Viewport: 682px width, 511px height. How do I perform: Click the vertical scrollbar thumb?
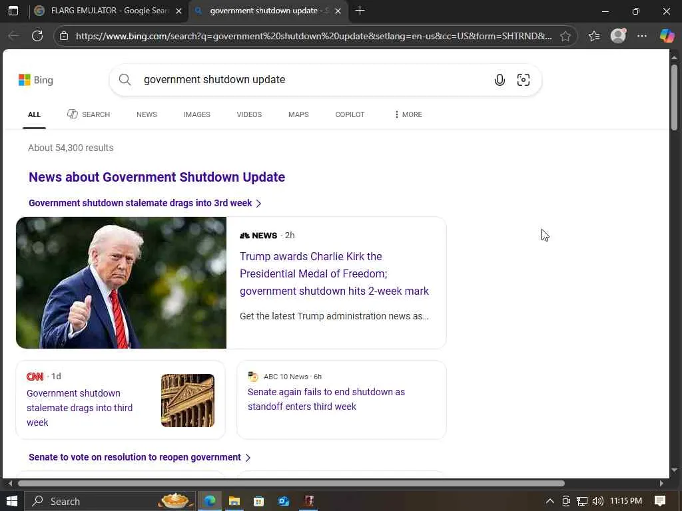pos(674,98)
